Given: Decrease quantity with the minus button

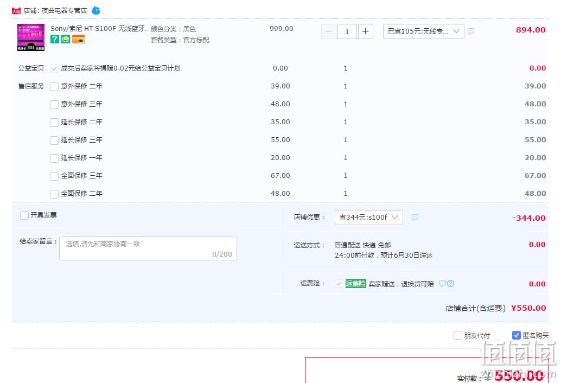Looking at the screenshot, I should [328, 32].
